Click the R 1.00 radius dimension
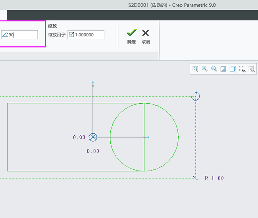Screen dimensions: 258x218 [214, 178]
